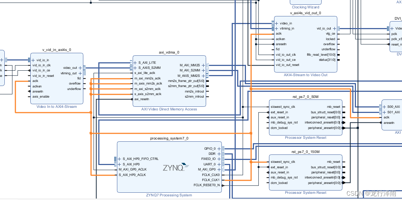The height and width of the screenshot is (200, 402).
Task: Expand video_out on v_vid_in_axi4s_0
Action: pyautogui.click(x=80, y=68)
